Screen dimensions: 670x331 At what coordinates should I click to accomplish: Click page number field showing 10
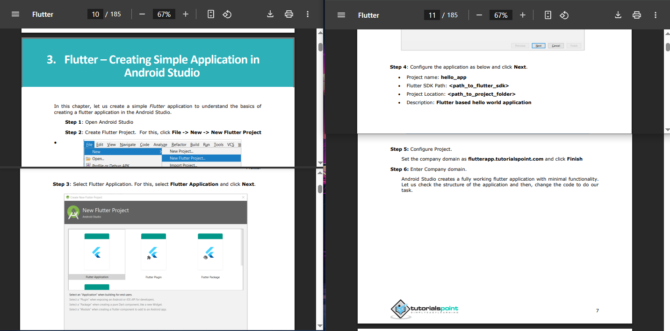click(95, 14)
